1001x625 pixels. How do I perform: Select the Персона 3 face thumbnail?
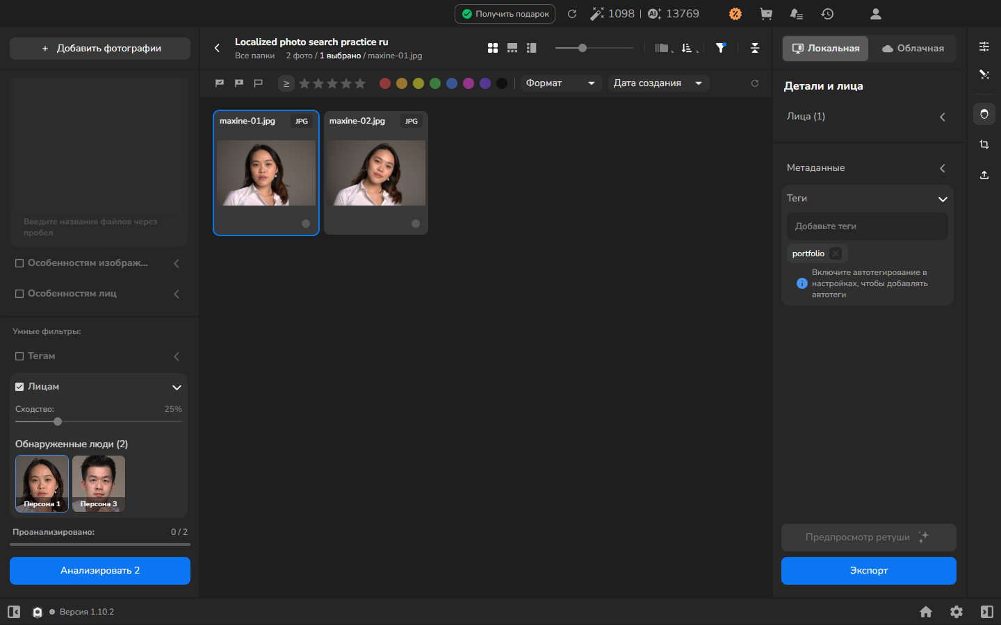pyautogui.click(x=99, y=483)
